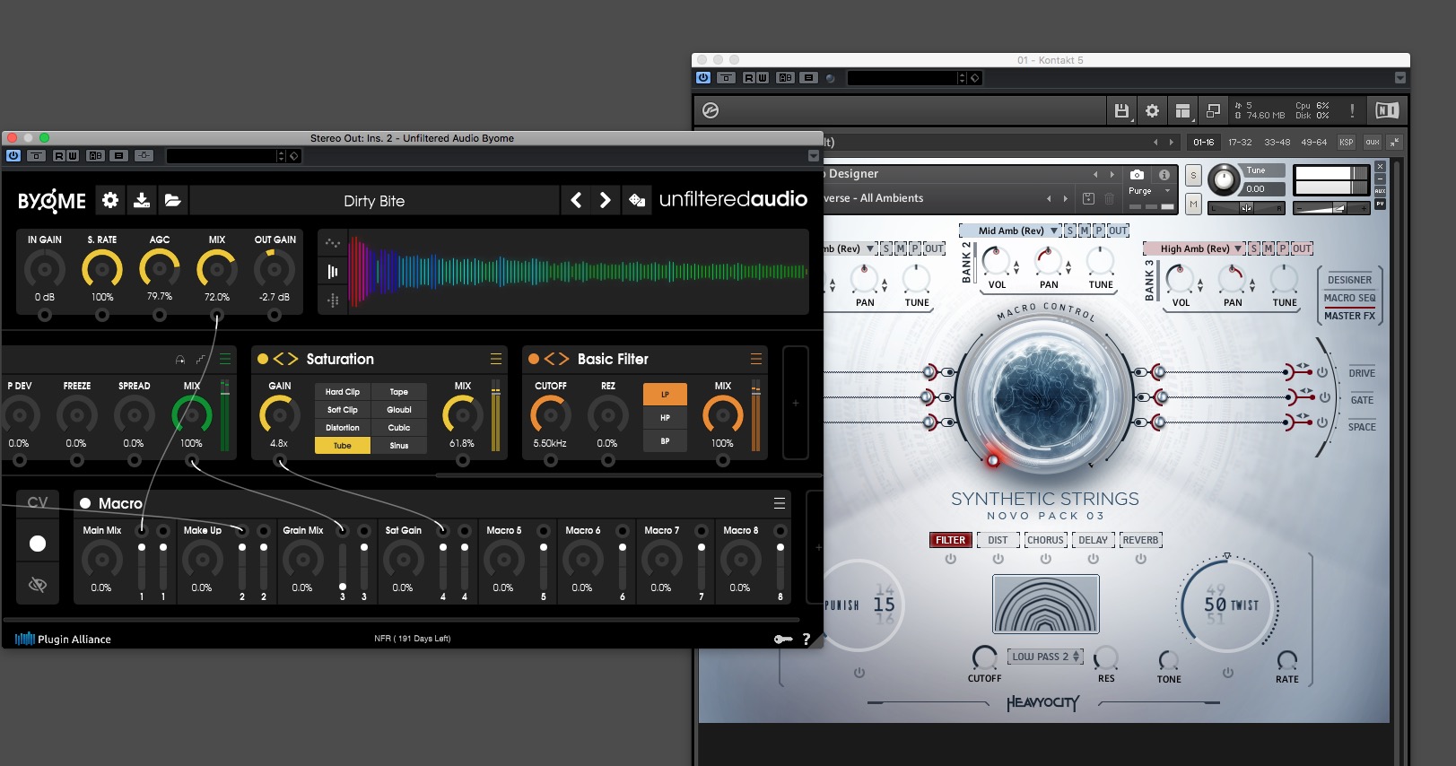Click Byome save preset download icon
The width and height of the screenshot is (1456, 766).
(142, 200)
